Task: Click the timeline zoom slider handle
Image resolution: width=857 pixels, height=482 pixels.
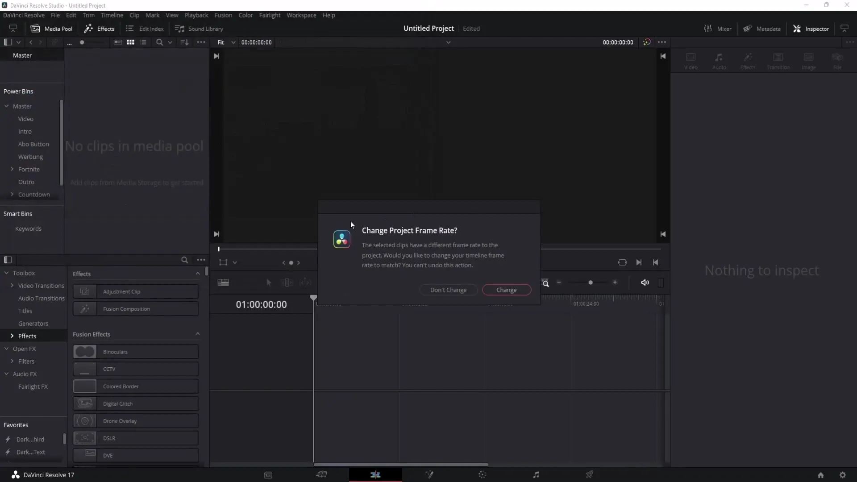Action: pos(591,283)
